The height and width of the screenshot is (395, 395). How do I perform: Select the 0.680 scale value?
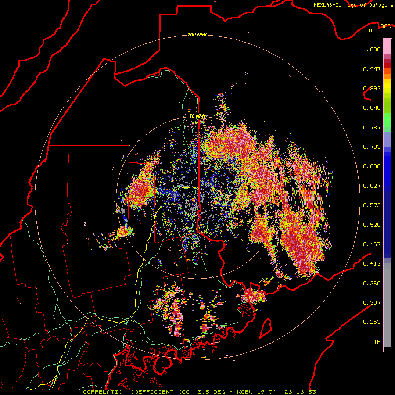click(x=372, y=166)
